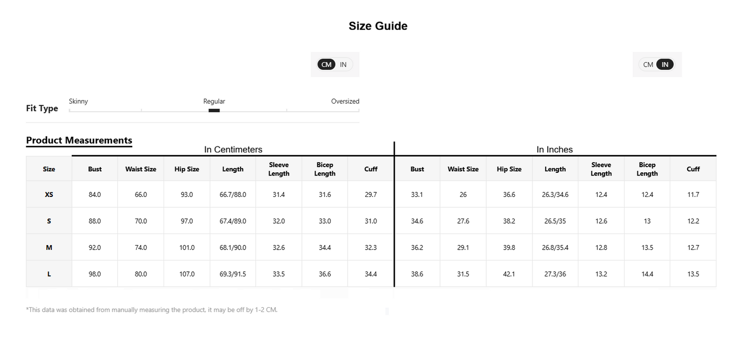
Task: Select the S size row header
Action: [x=49, y=221]
